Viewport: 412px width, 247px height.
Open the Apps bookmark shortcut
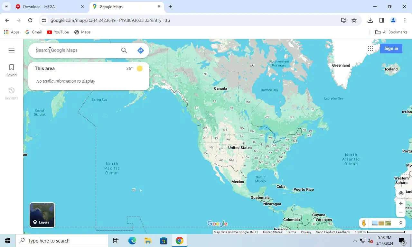[x=12, y=32]
